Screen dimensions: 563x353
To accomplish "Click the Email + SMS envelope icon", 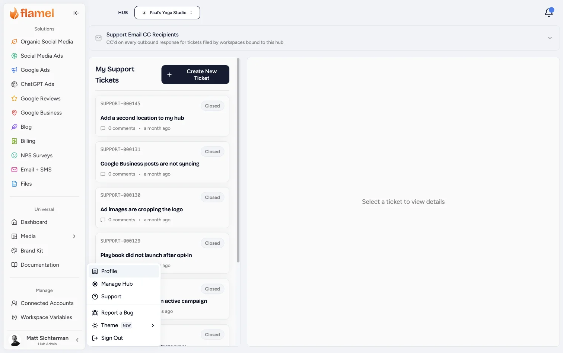I will 14,170.
